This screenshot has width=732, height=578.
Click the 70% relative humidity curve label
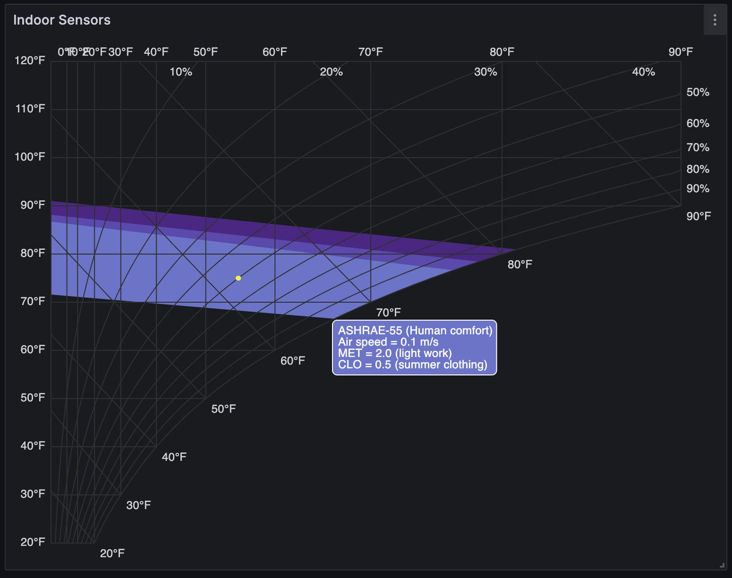[698, 147]
